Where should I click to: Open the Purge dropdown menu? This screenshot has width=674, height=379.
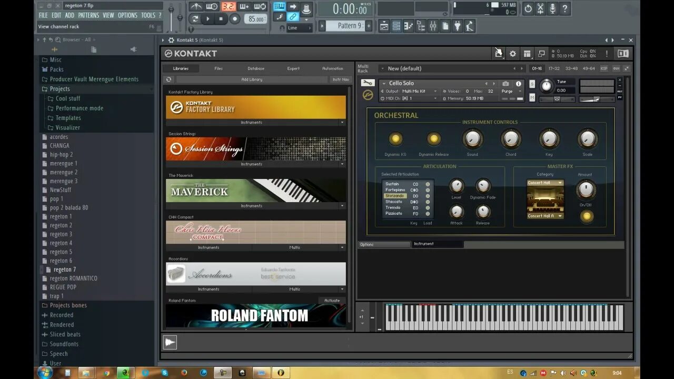tap(511, 91)
